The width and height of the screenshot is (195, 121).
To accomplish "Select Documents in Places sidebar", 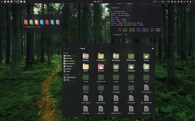I will pyautogui.click(x=70, y=61).
